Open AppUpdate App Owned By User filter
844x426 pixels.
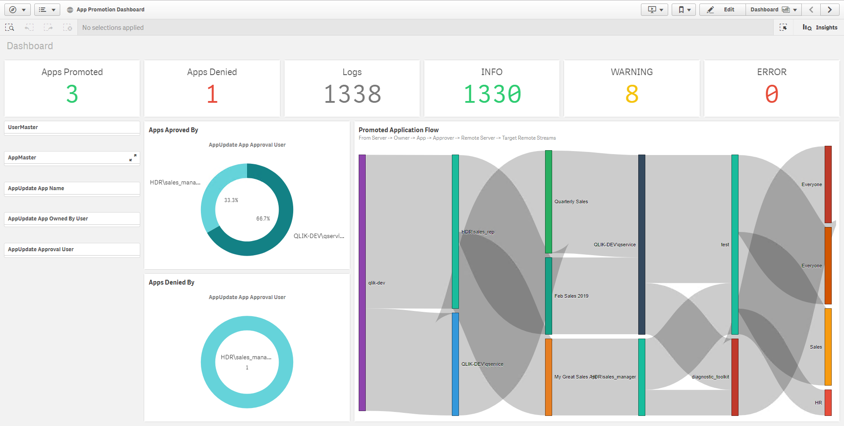[x=72, y=219]
